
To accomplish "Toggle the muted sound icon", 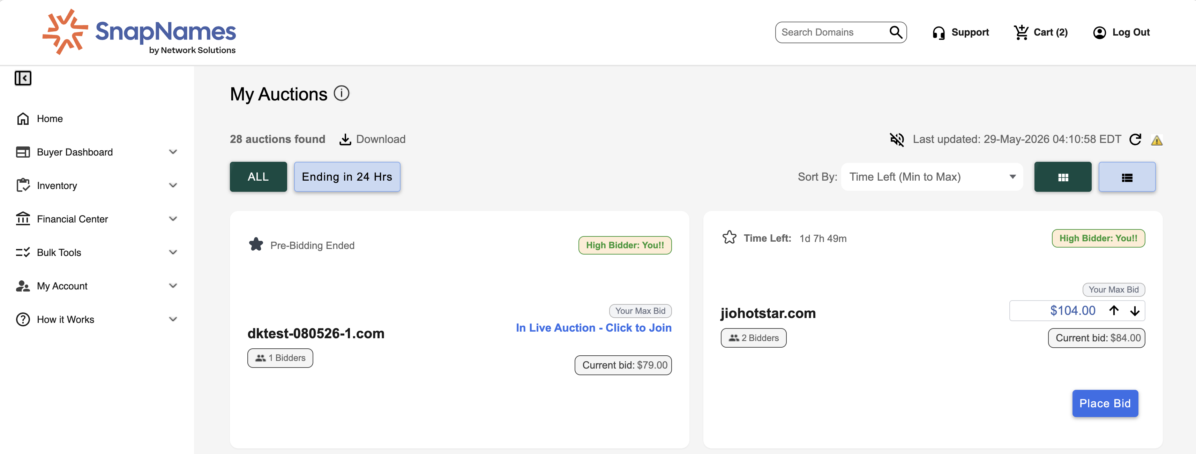I will click(897, 139).
